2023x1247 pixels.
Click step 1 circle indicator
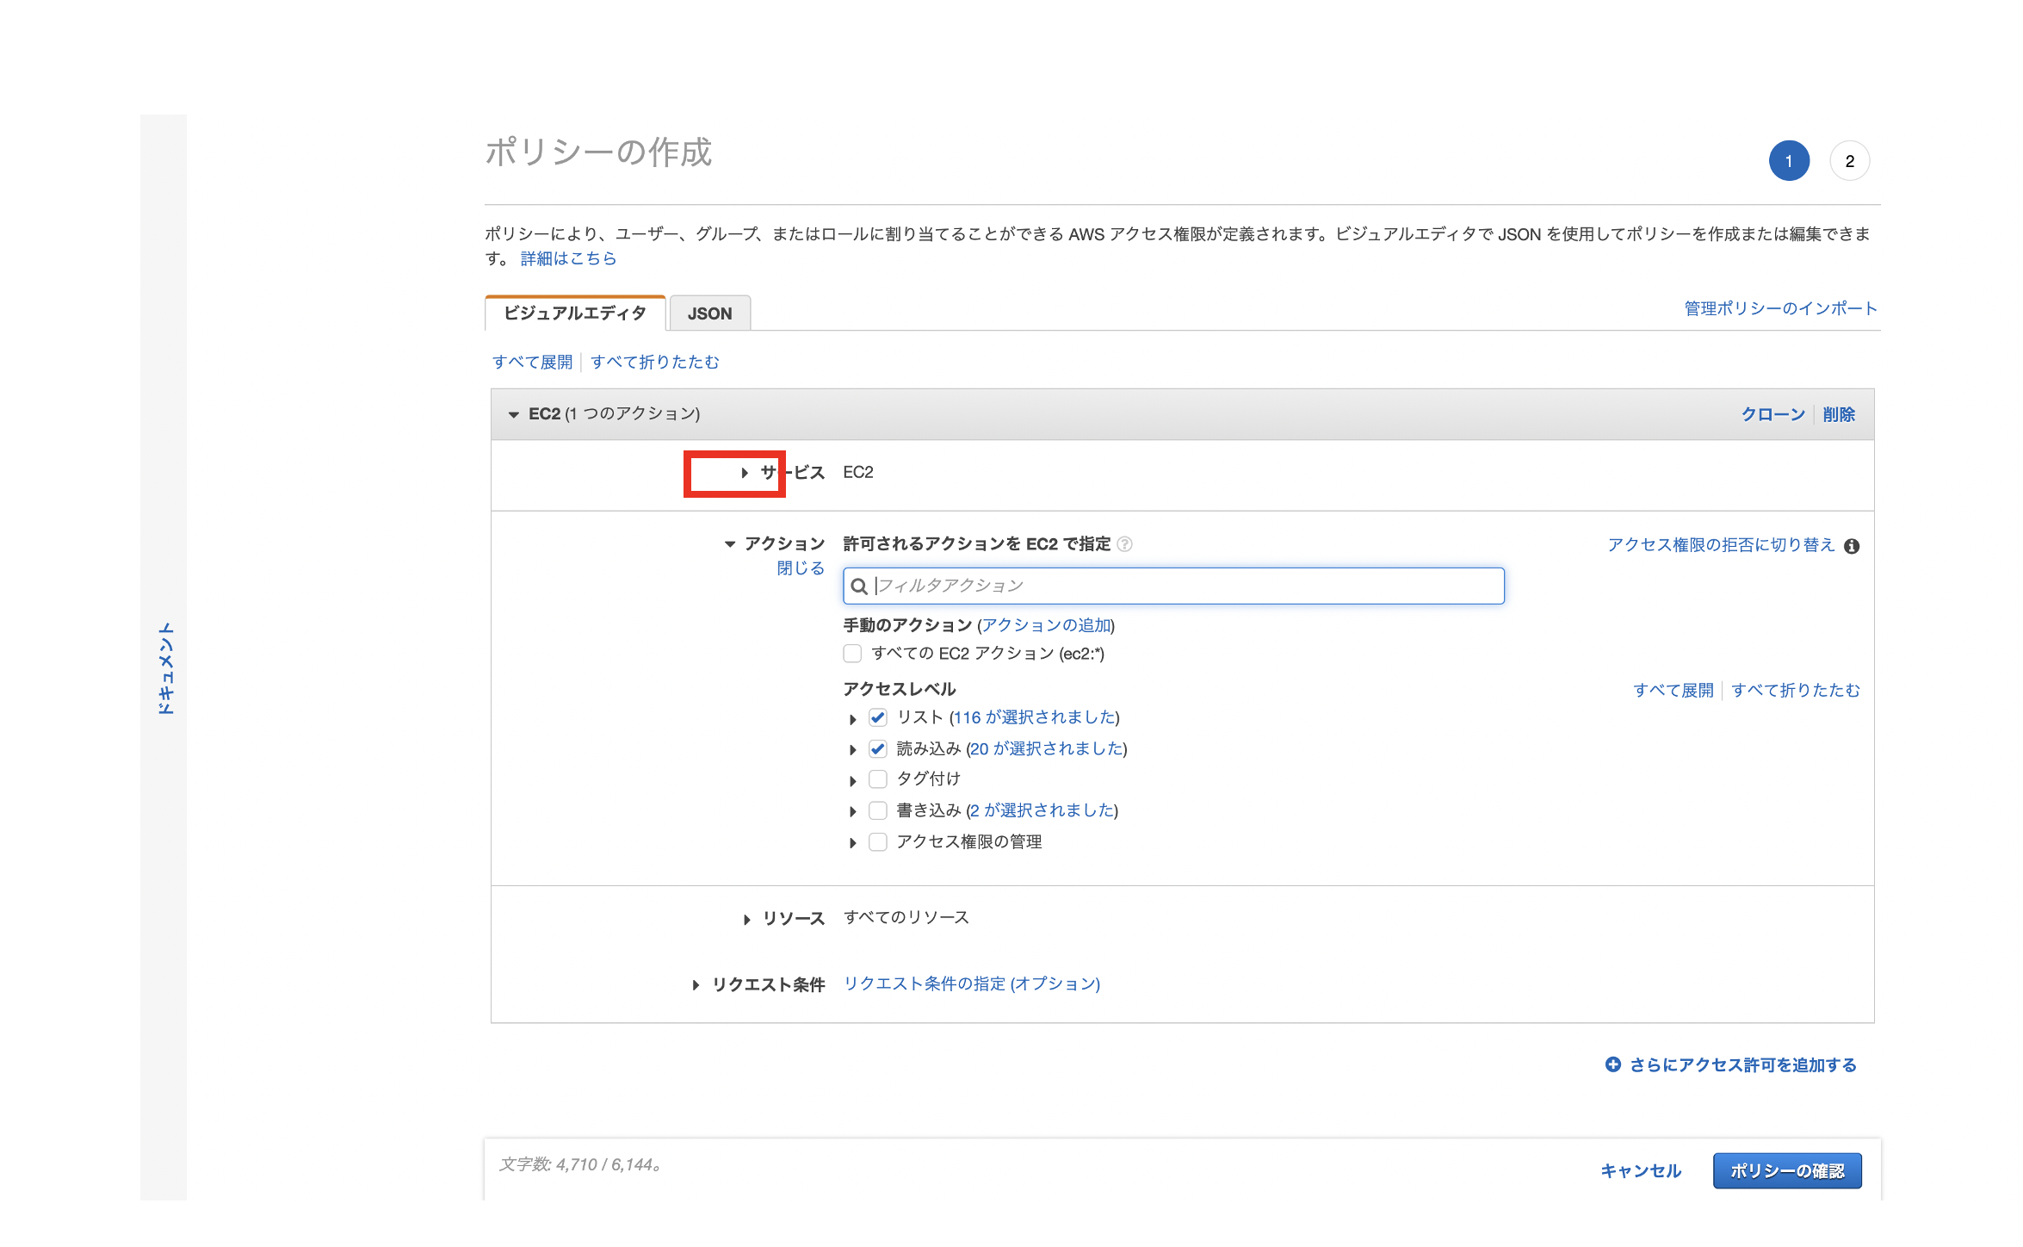(1789, 161)
